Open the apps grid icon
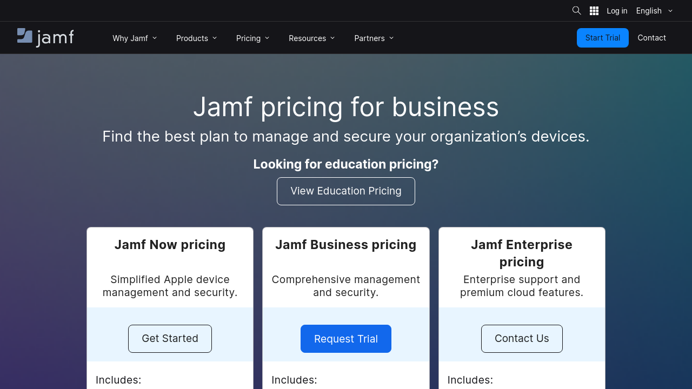Viewport: 692px width, 389px height. tap(594, 11)
